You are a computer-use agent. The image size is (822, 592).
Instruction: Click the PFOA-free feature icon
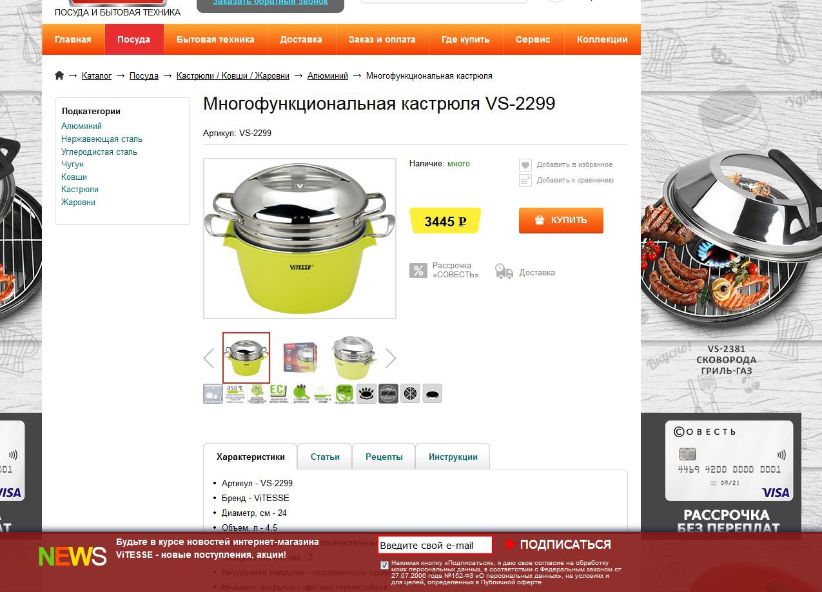point(344,393)
